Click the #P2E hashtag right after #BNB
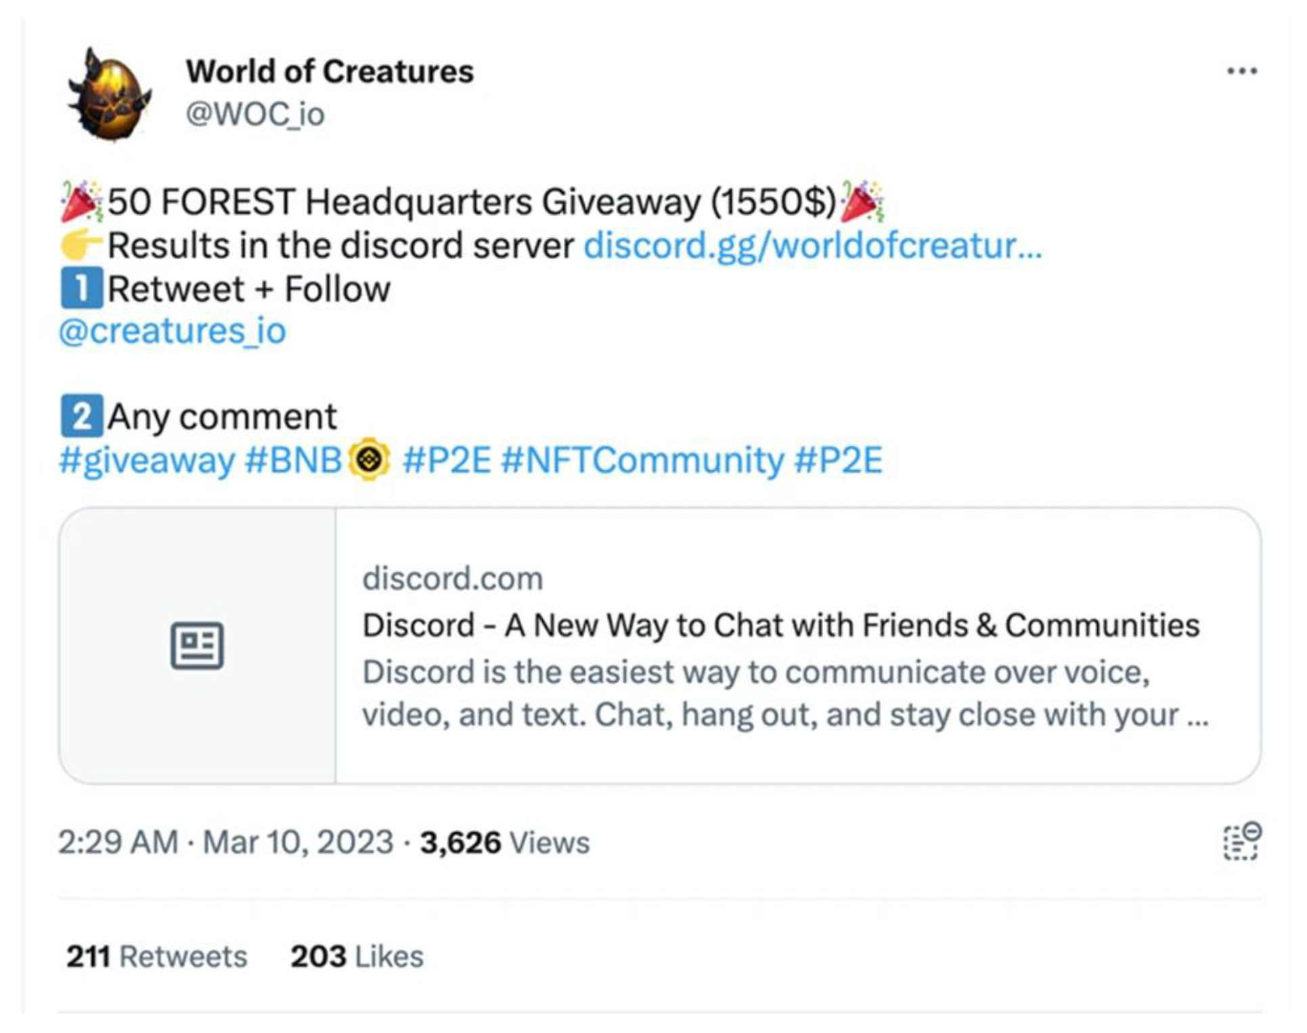 [x=447, y=461]
